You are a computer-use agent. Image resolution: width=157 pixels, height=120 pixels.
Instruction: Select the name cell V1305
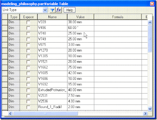coord(52,56)
